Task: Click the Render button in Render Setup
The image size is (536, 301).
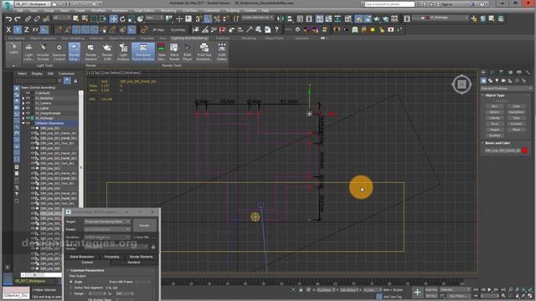Action: [x=145, y=225]
